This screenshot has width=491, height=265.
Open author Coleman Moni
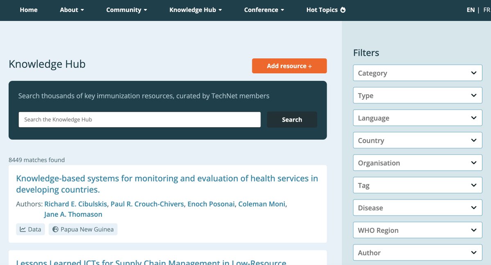coord(263,204)
